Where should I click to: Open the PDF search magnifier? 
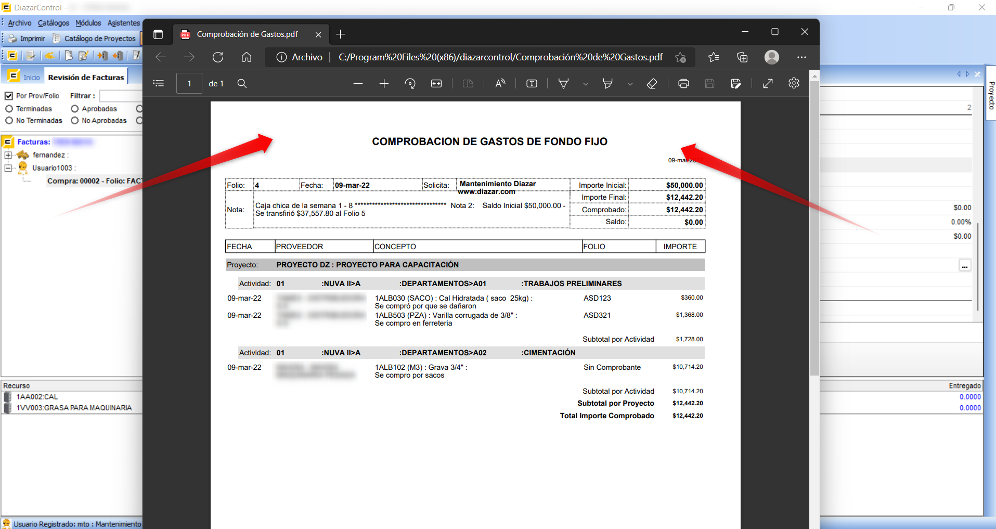coord(242,84)
